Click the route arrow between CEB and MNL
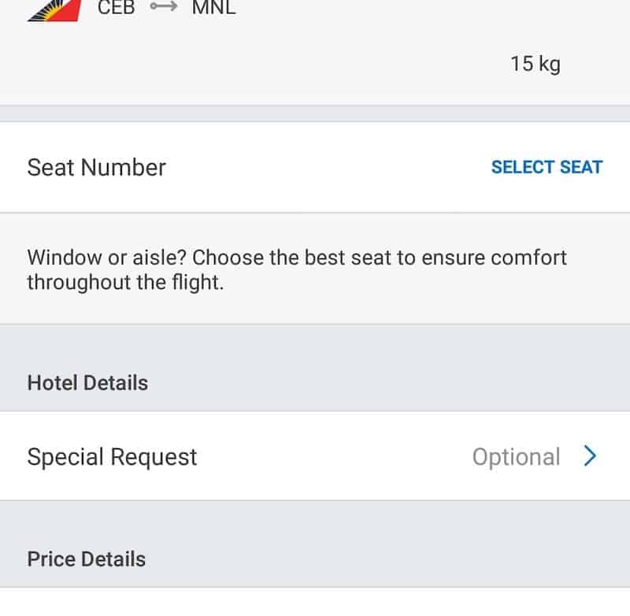 [164, 9]
